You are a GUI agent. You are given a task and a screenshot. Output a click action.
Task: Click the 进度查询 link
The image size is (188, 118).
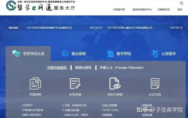[x=107, y=115]
